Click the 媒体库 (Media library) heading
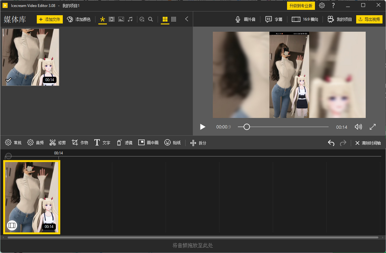Image resolution: width=386 pixels, height=253 pixels. 15,19
